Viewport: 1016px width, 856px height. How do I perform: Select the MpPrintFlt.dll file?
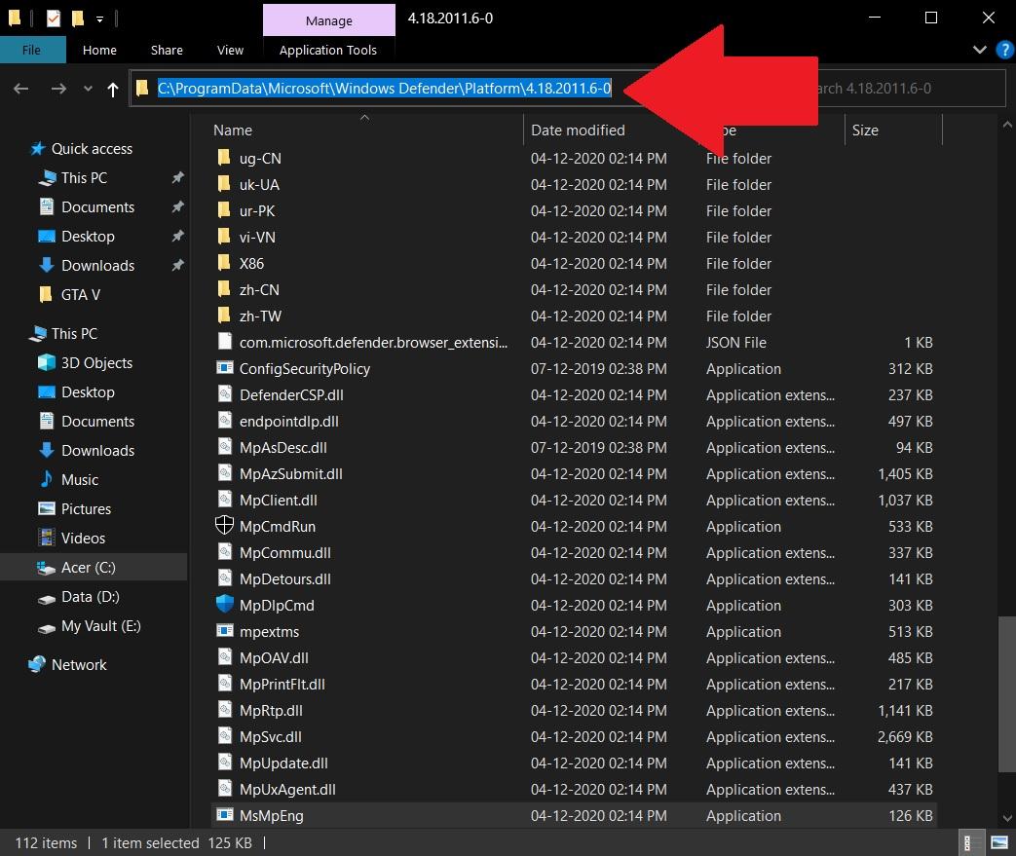tap(282, 685)
